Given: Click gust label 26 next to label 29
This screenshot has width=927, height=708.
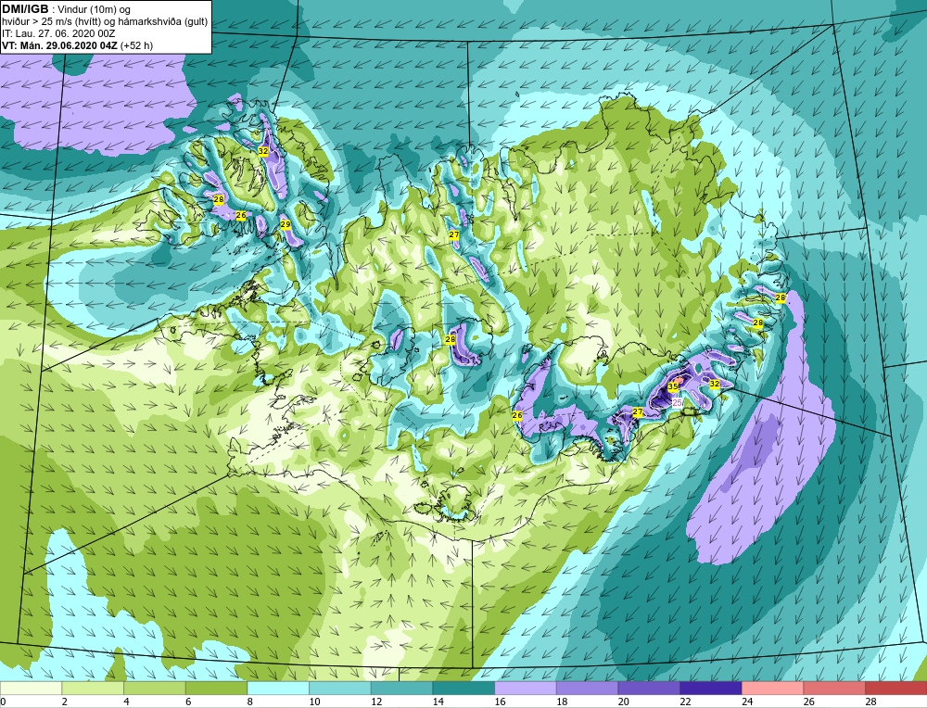Looking at the screenshot, I should point(241,216).
